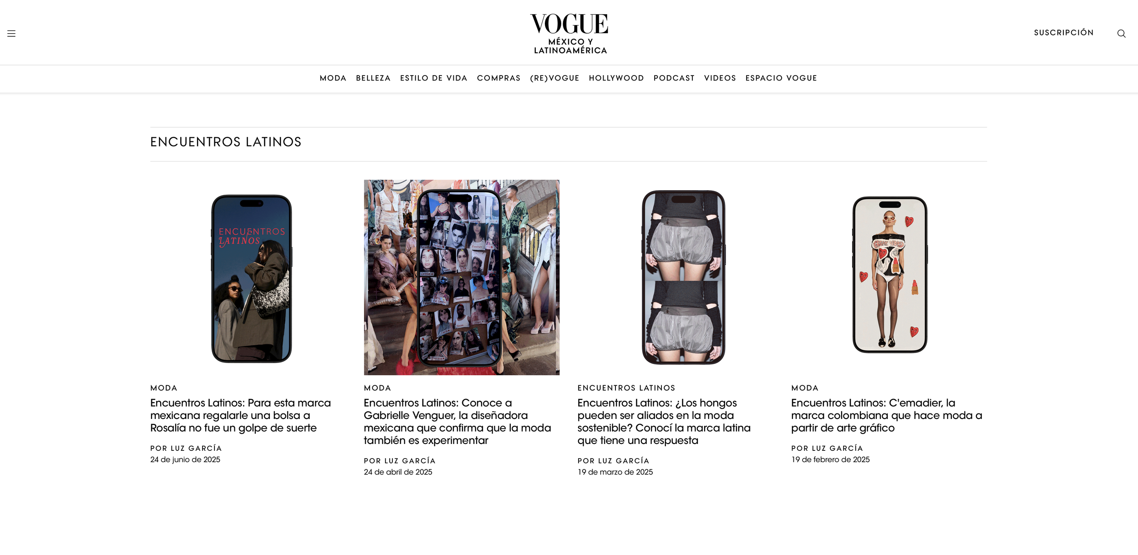Click the Gabrielle Venguer collage image
The image size is (1138, 555).
point(462,277)
